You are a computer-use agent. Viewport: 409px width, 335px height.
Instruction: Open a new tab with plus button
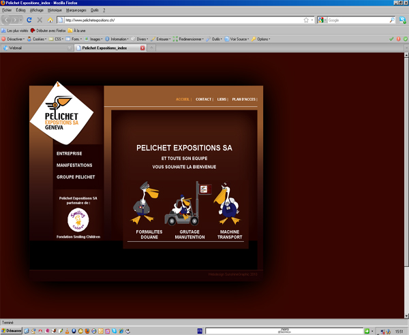pyautogui.click(x=151, y=48)
